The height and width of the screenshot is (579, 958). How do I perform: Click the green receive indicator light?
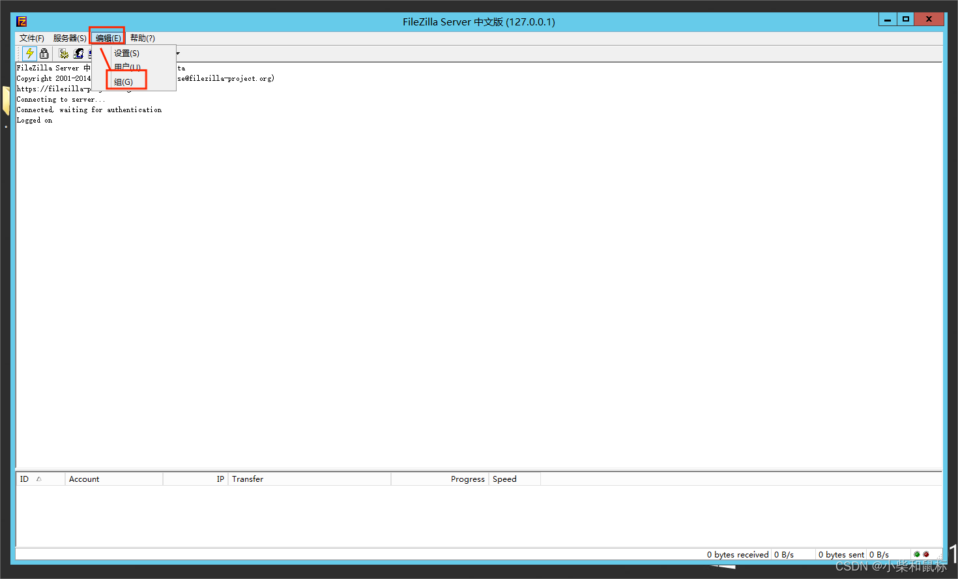(917, 554)
